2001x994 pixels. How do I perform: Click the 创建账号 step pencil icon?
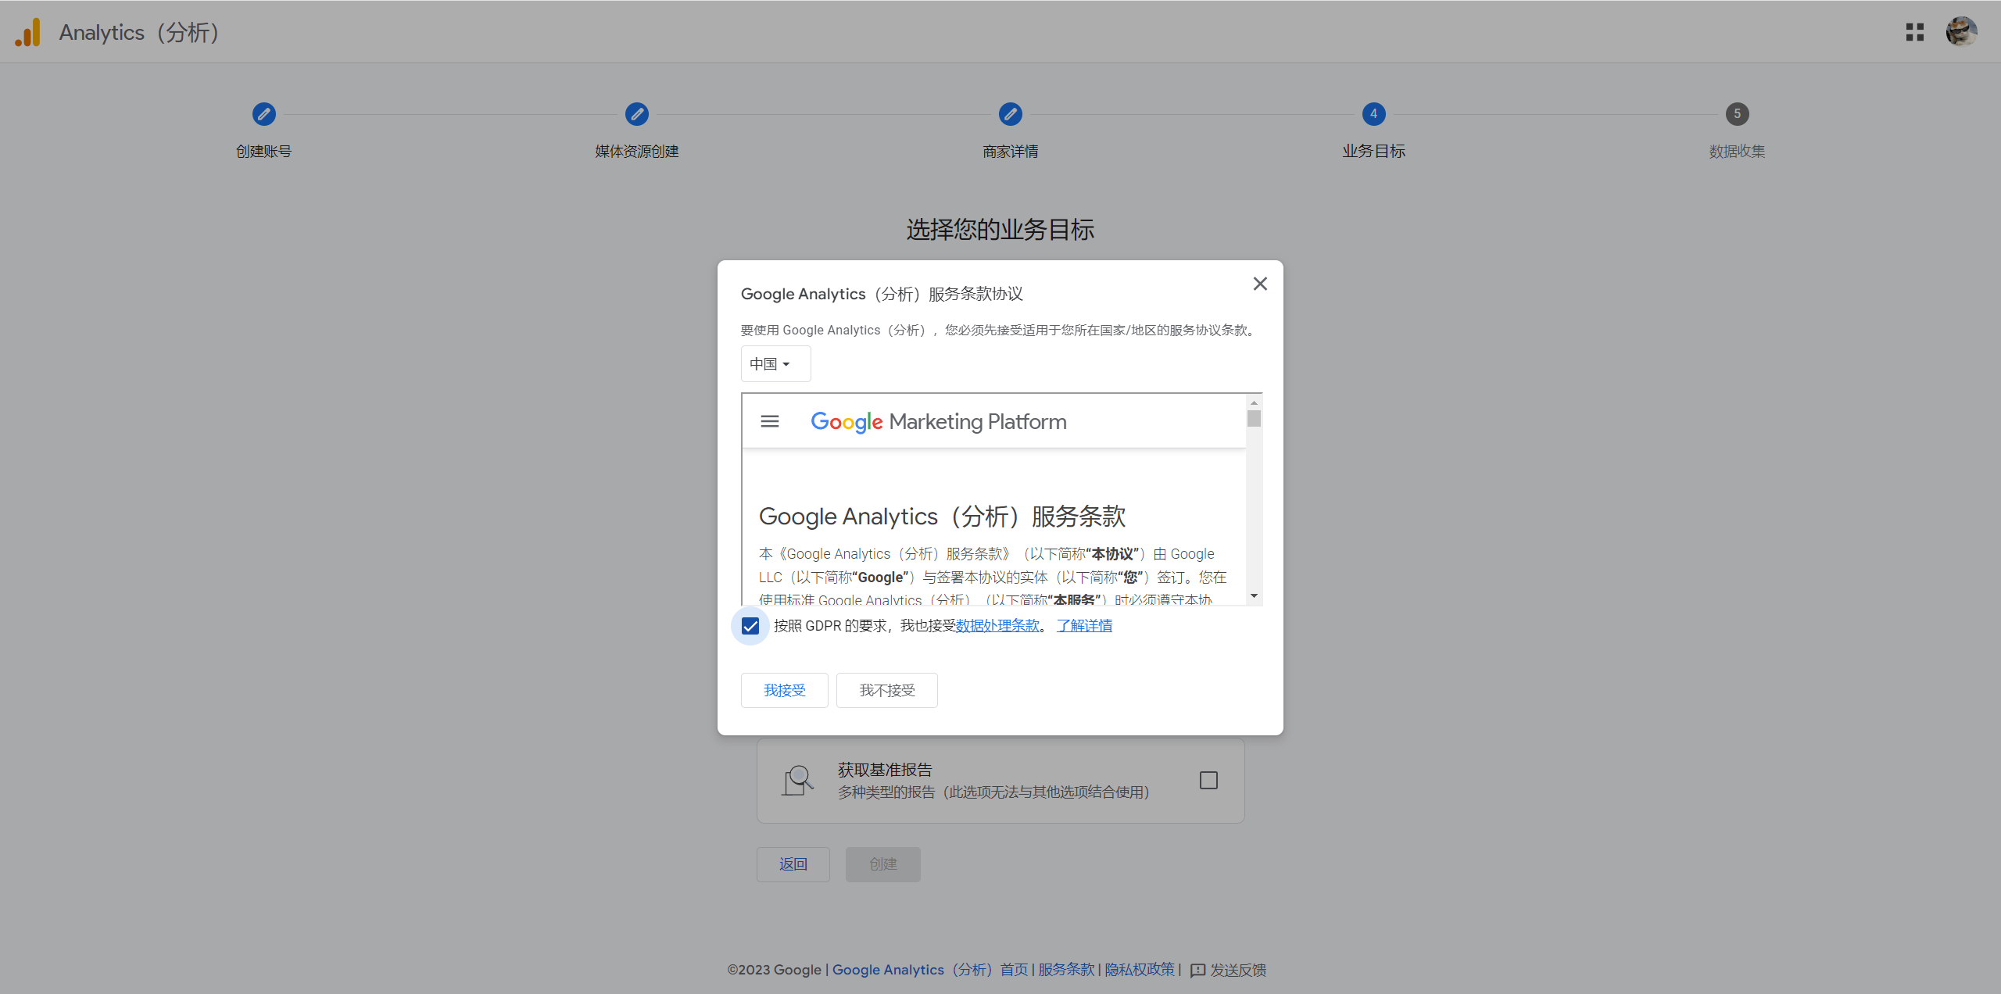pos(263,114)
